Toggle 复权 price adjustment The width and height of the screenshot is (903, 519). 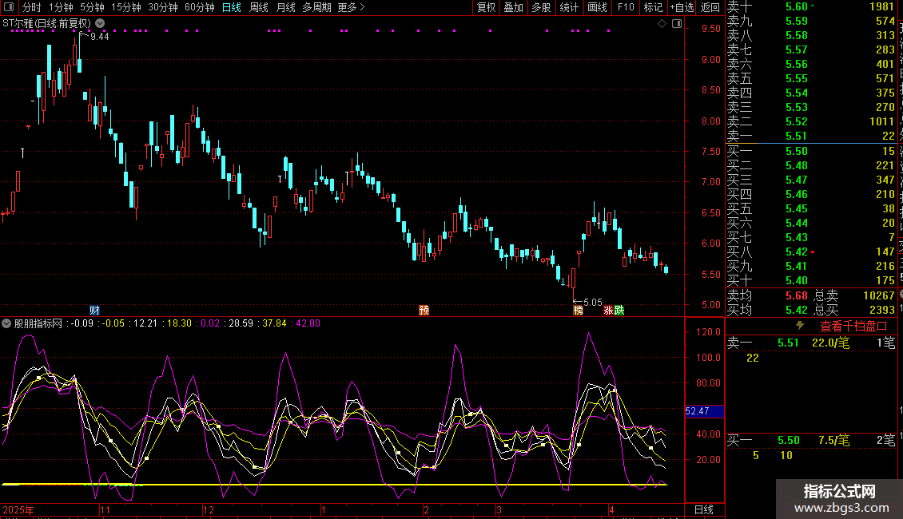pyautogui.click(x=486, y=7)
